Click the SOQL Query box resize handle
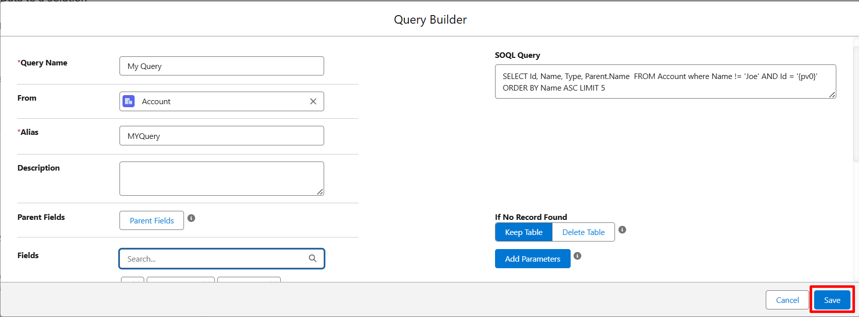The width and height of the screenshot is (859, 317). (x=832, y=95)
